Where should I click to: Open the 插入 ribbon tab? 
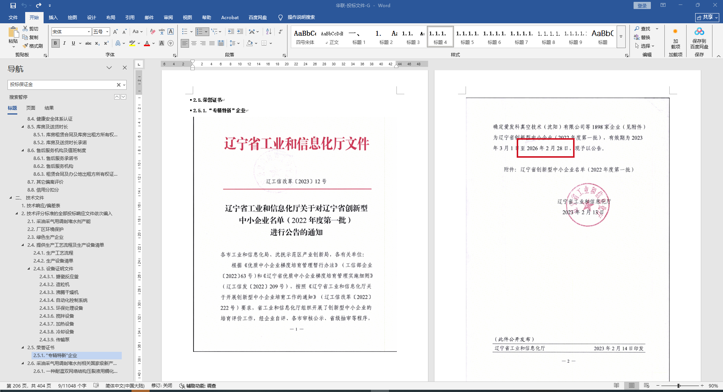[x=53, y=18]
